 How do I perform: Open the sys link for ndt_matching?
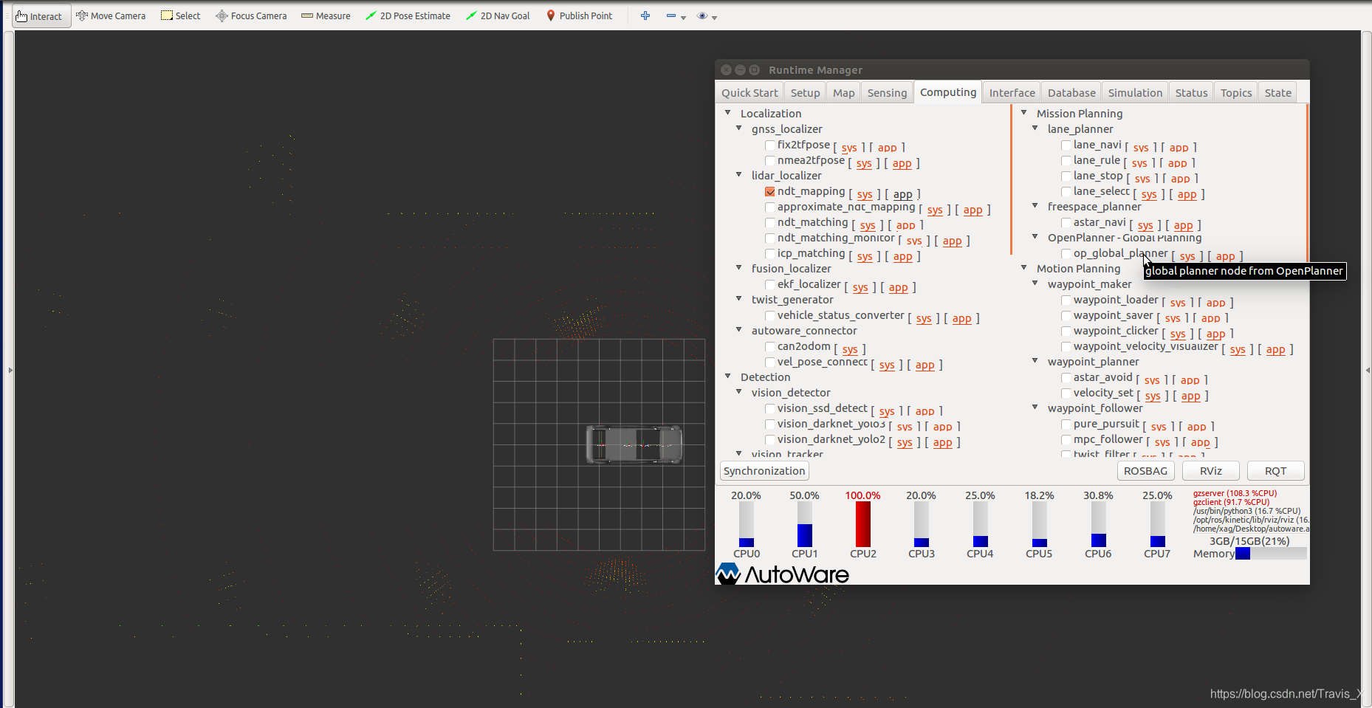868,225
